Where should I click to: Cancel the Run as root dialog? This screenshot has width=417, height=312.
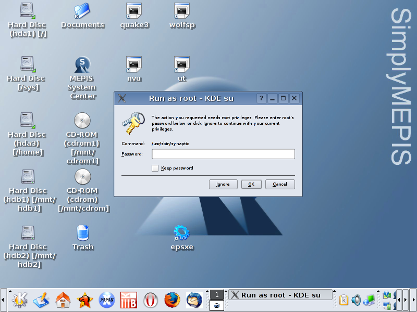pyautogui.click(x=280, y=184)
